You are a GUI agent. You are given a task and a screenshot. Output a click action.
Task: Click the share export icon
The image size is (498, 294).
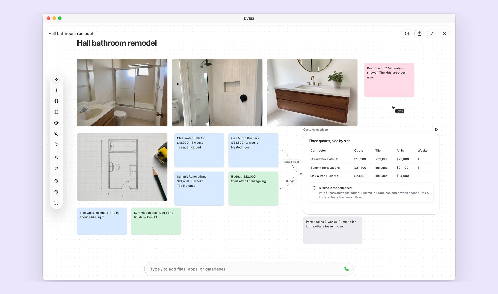click(x=419, y=33)
